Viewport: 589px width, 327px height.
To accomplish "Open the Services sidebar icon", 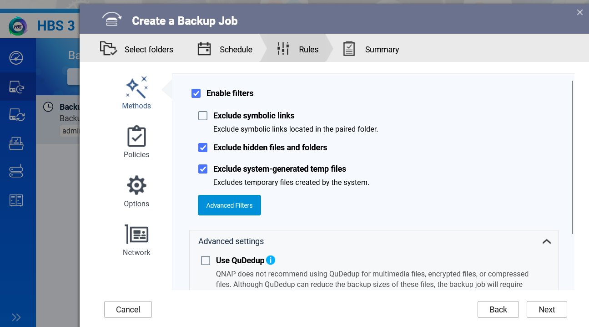I will tap(16, 200).
